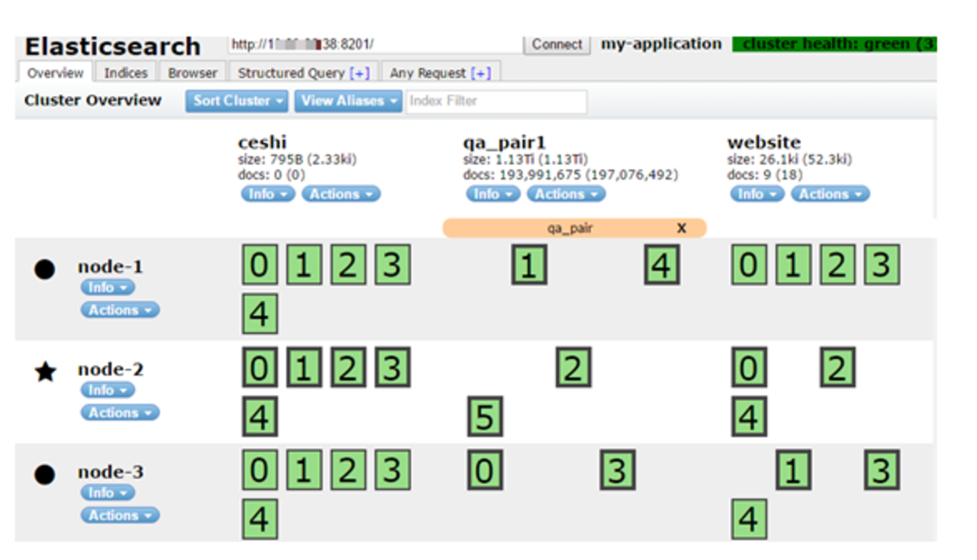The height and width of the screenshot is (560, 977).
Task: Click the server URL input field
Action: pyautogui.click(x=375, y=45)
